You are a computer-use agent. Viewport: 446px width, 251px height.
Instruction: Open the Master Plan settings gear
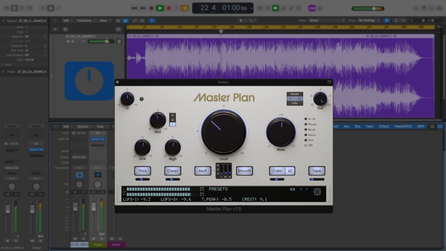317,192
